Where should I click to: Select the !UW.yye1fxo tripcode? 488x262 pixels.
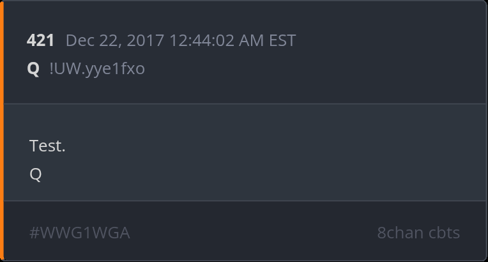coord(97,69)
